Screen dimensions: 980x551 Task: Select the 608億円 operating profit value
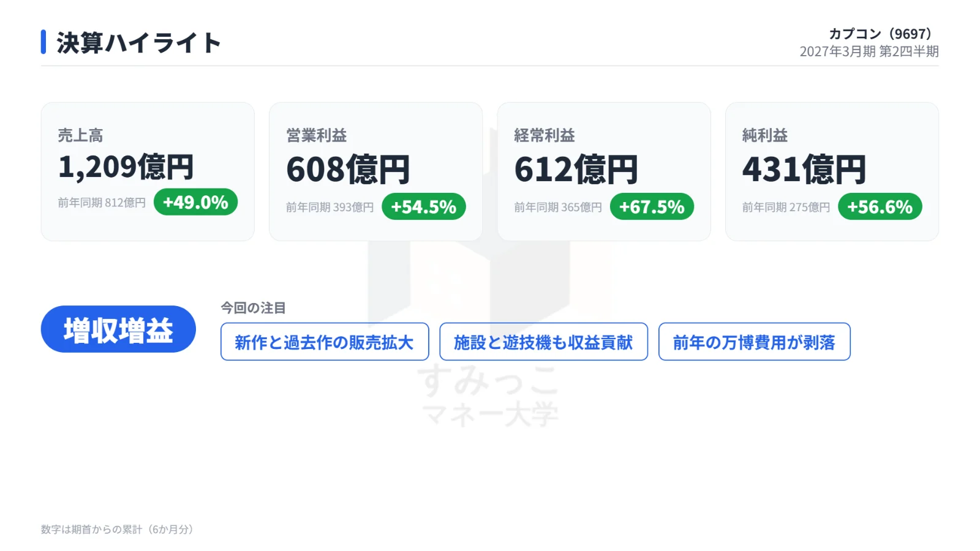(x=348, y=170)
